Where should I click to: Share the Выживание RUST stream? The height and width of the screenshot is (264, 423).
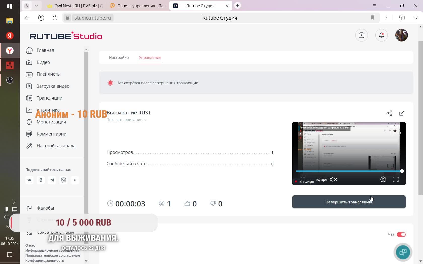click(389, 113)
